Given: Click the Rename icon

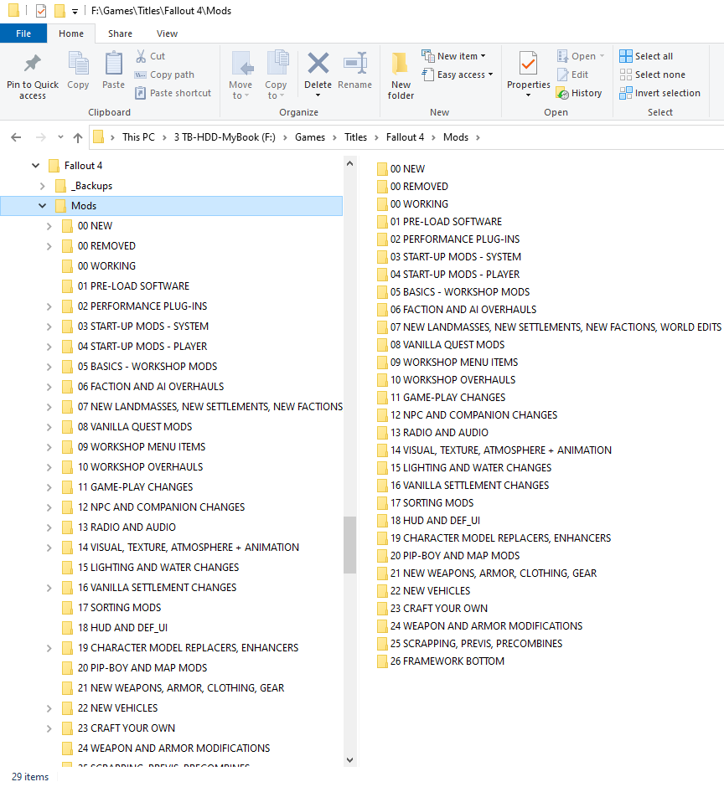Looking at the screenshot, I should [x=355, y=64].
